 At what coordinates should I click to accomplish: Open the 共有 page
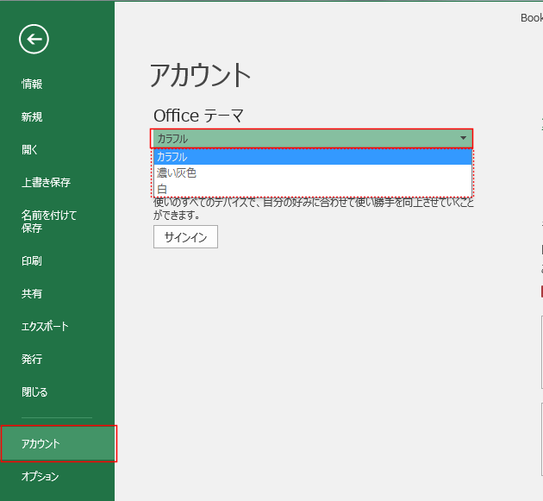(32, 293)
